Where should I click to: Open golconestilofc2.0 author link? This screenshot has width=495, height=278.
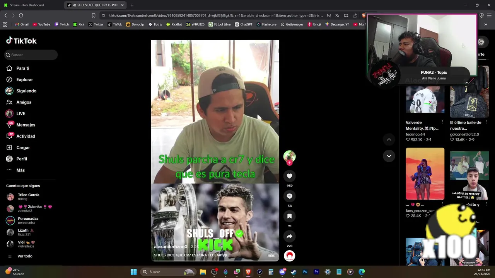(x=464, y=134)
